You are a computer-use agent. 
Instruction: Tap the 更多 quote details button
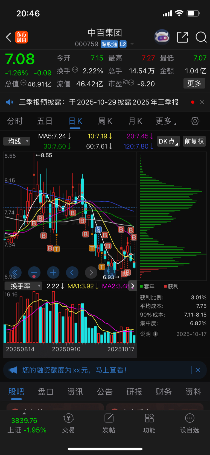click(x=194, y=83)
